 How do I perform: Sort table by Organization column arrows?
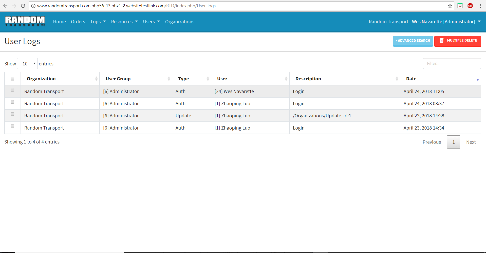96,79
